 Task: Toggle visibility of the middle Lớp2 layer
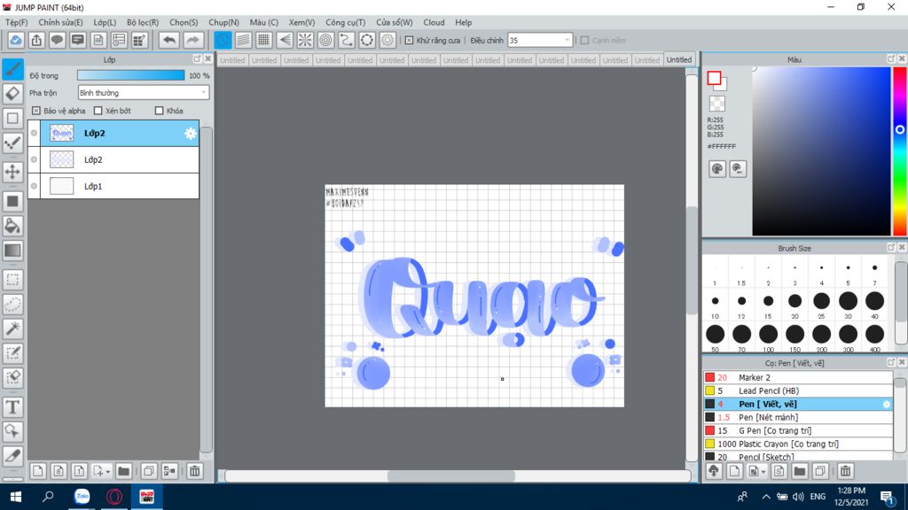35,159
